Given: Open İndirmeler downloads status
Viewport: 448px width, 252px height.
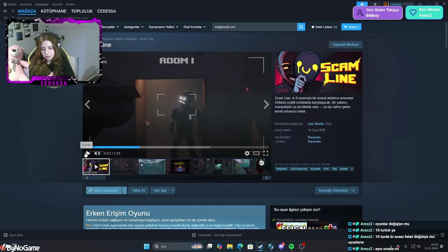Looking at the screenshot, I should click(x=217, y=235).
